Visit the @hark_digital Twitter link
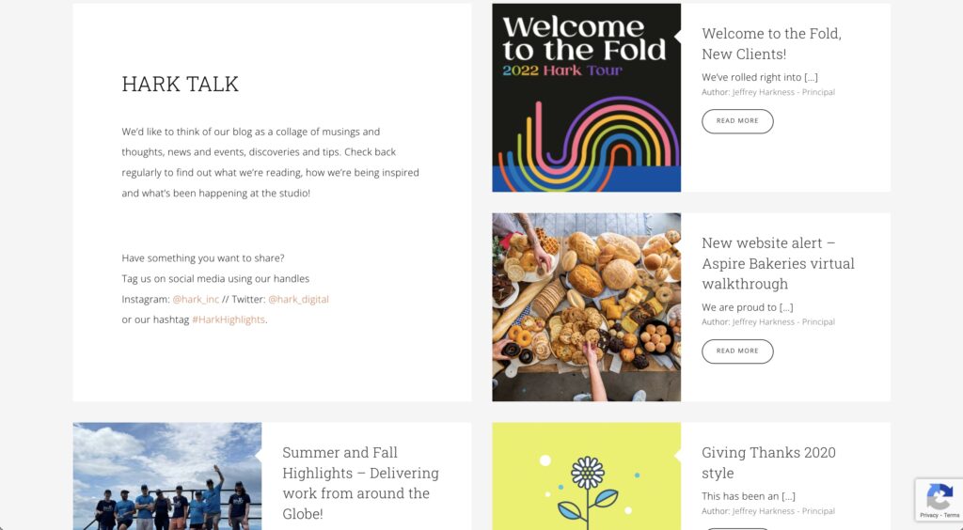Screen dimensions: 963x530 [298, 299]
